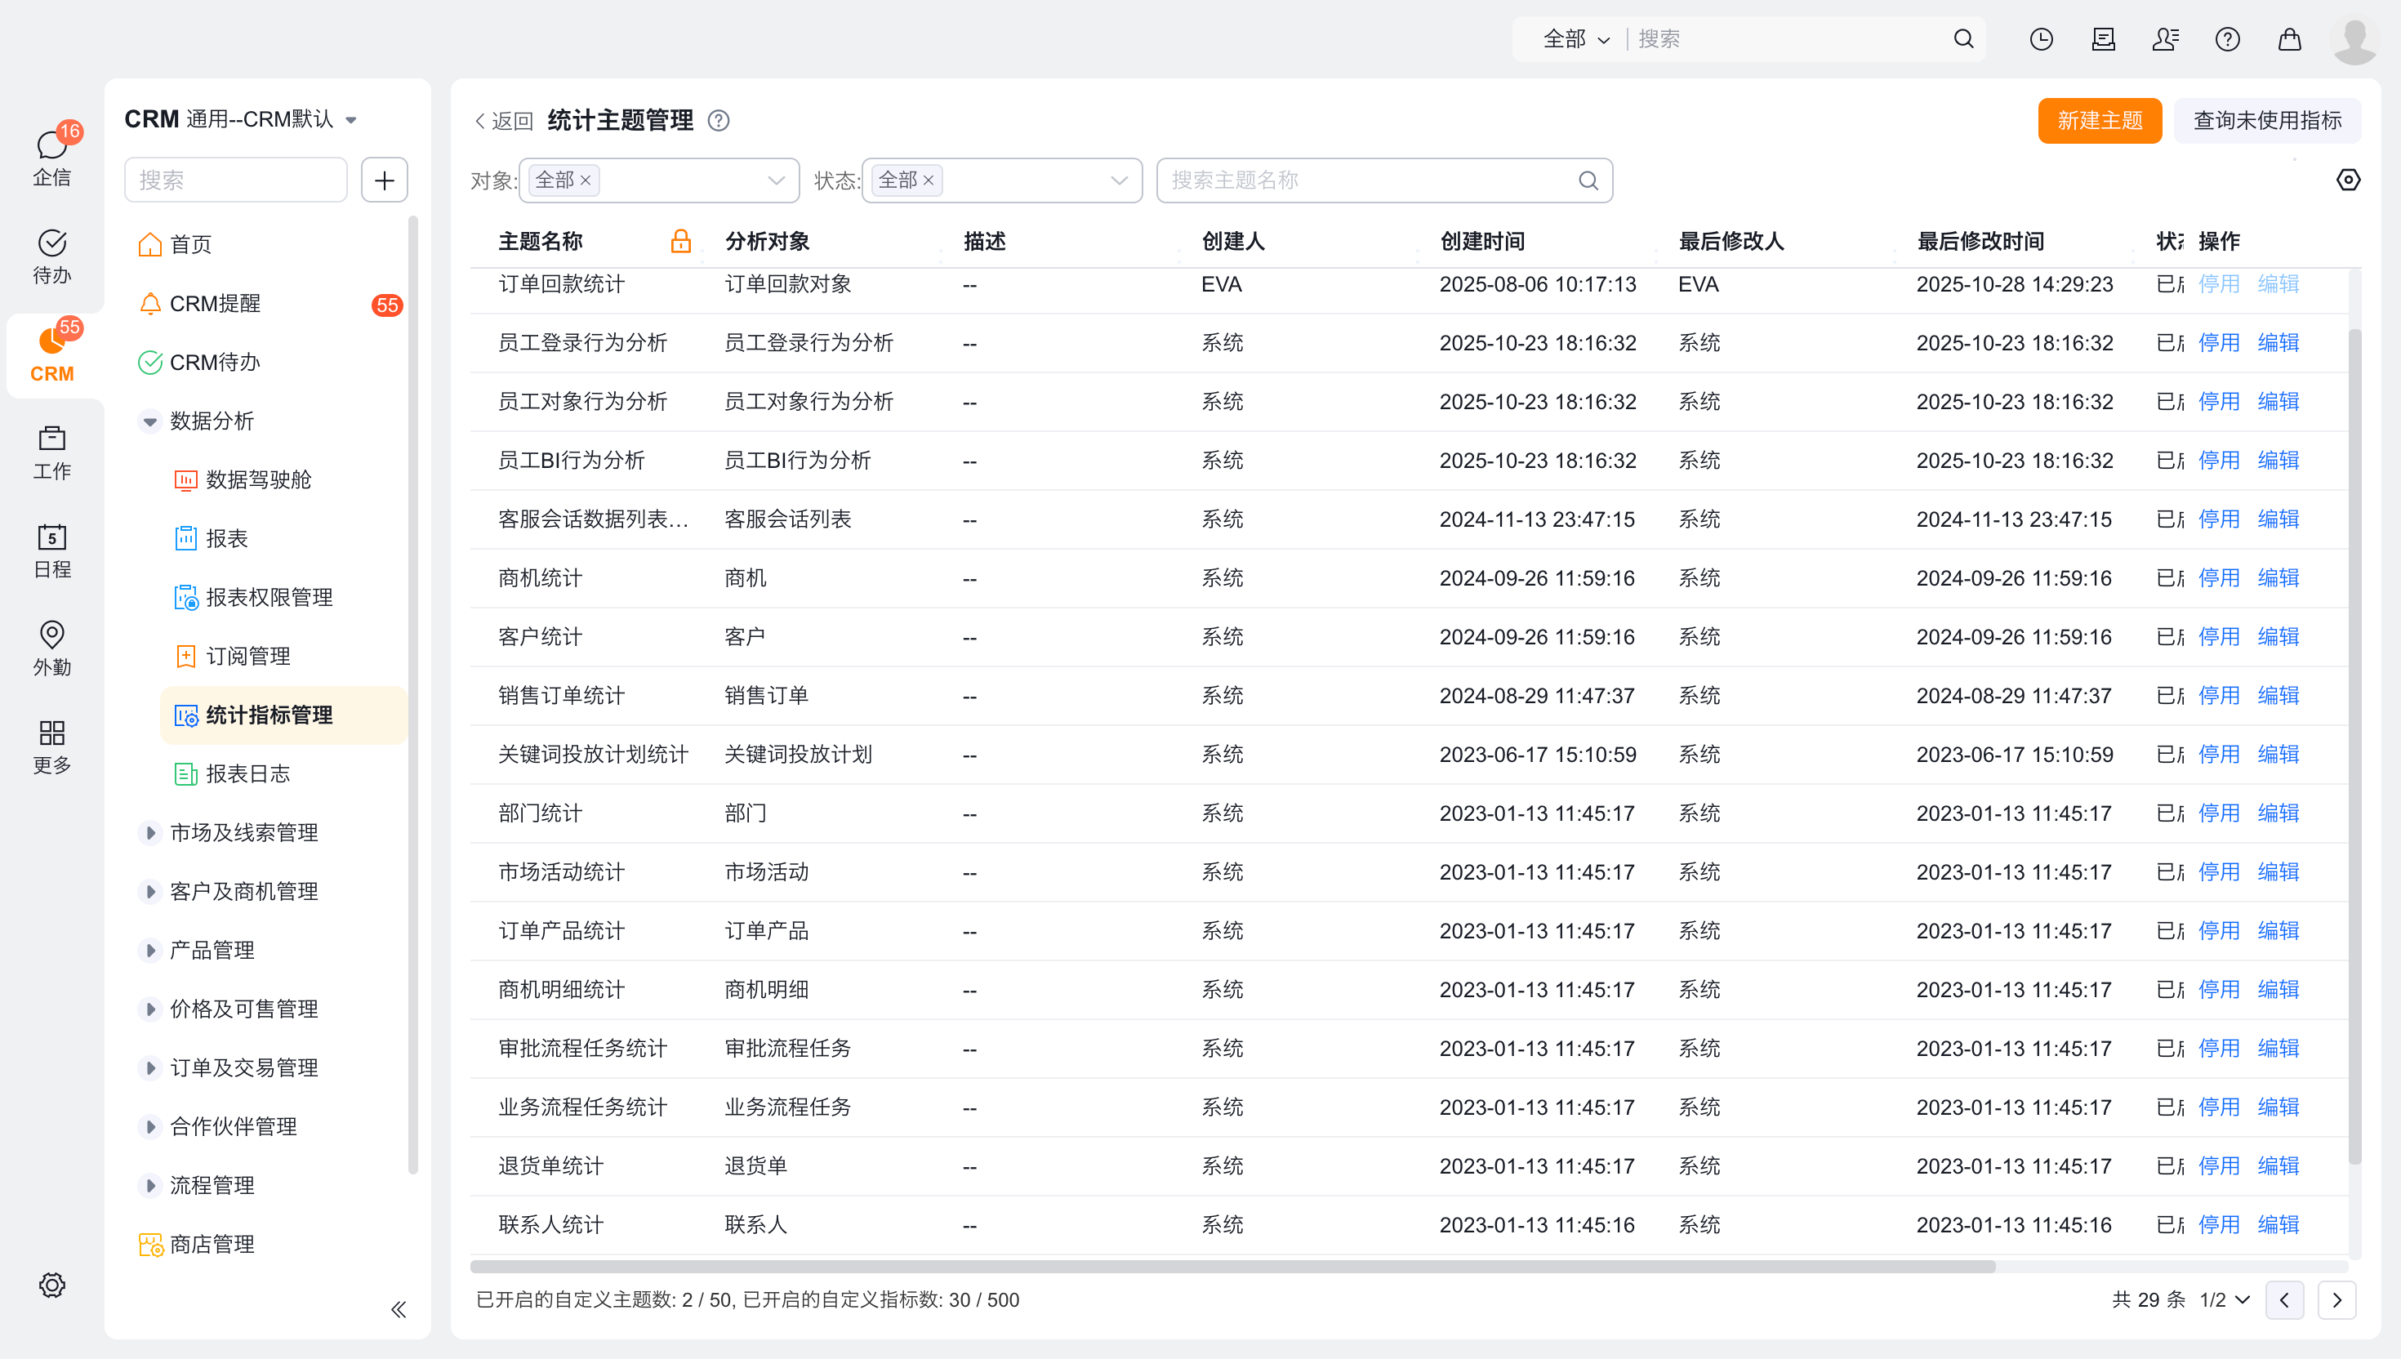The height and width of the screenshot is (1359, 2401).
Task: Click the history clock icon in top bar
Action: [2041, 39]
